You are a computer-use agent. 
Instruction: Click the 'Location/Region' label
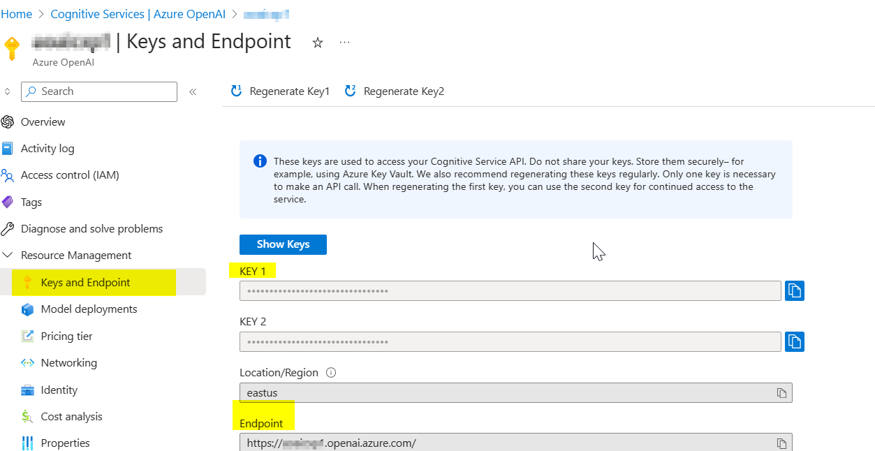(279, 372)
